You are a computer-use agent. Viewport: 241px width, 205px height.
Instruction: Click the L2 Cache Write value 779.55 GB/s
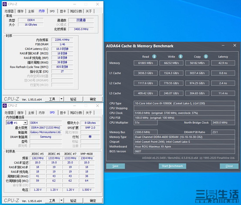171,83
